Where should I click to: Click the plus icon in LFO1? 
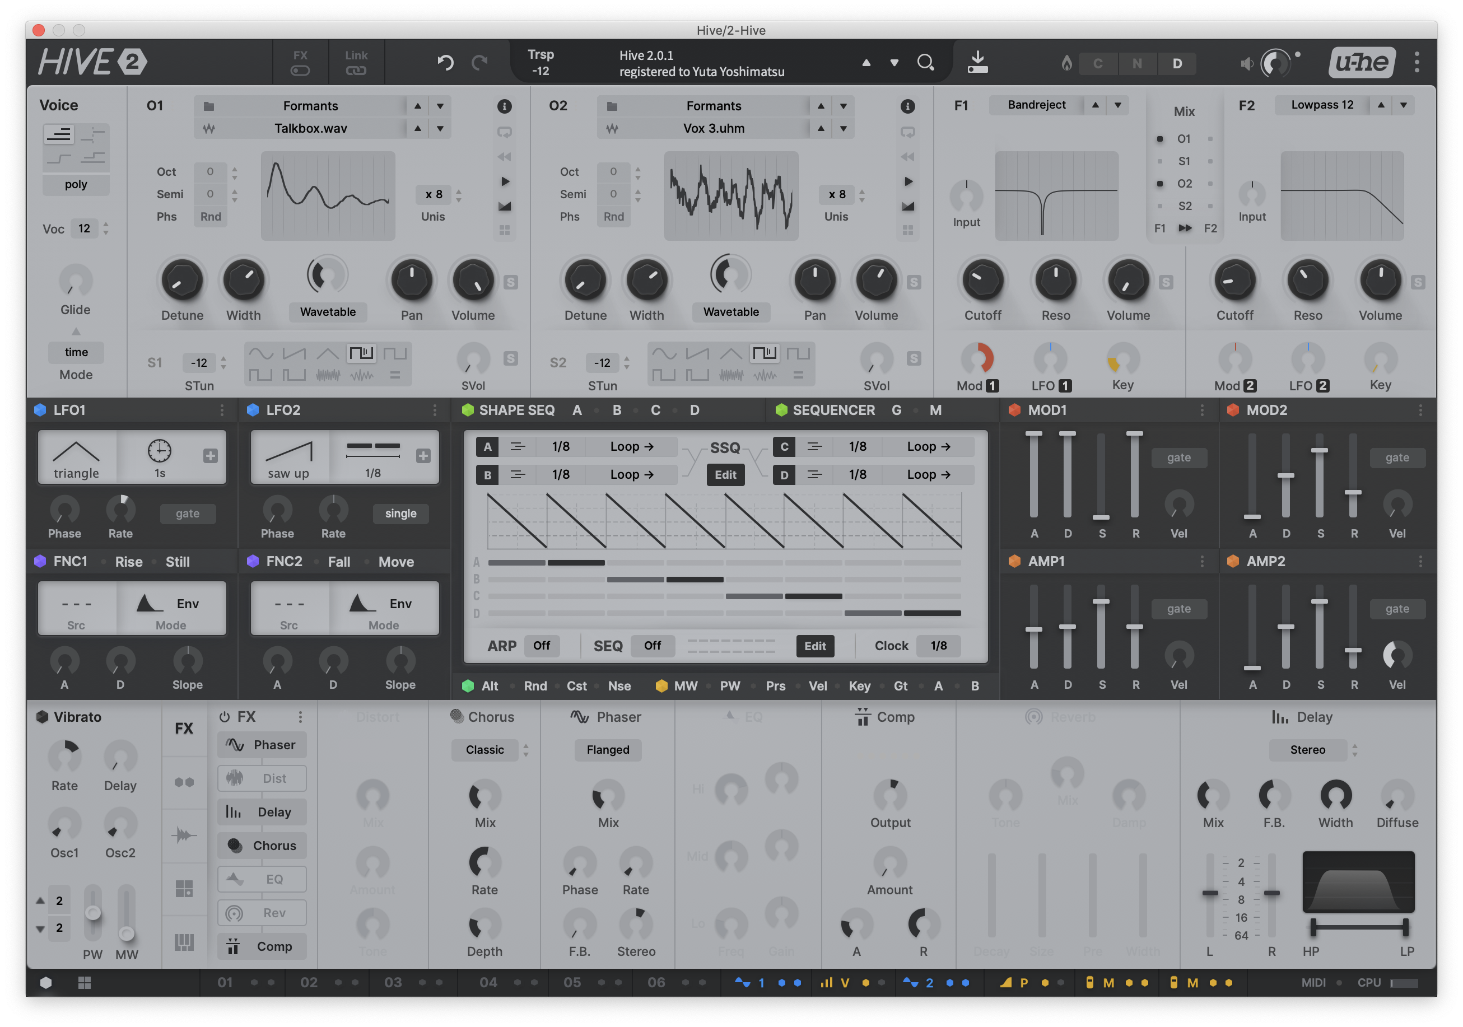point(210,455)
